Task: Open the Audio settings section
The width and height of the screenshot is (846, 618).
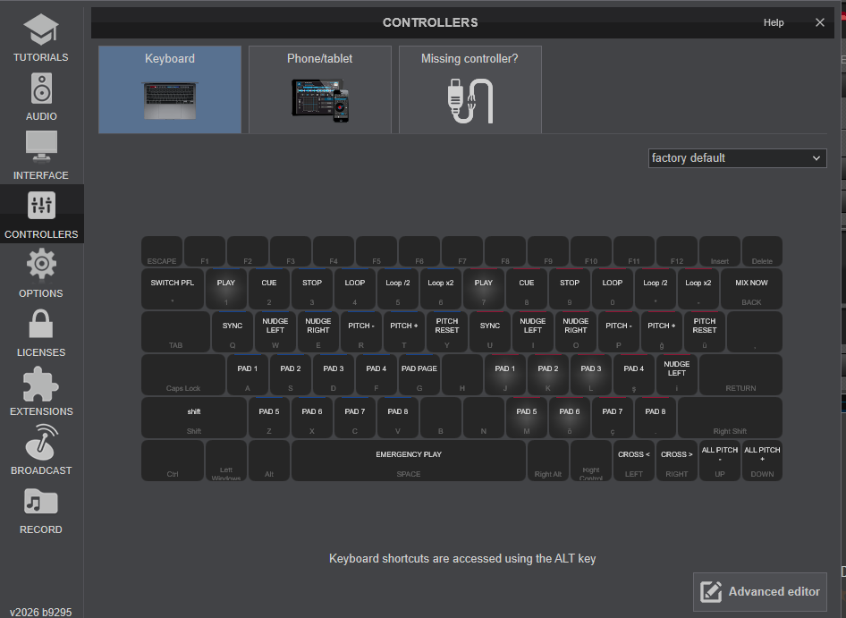Action: [x=41, y=97]
